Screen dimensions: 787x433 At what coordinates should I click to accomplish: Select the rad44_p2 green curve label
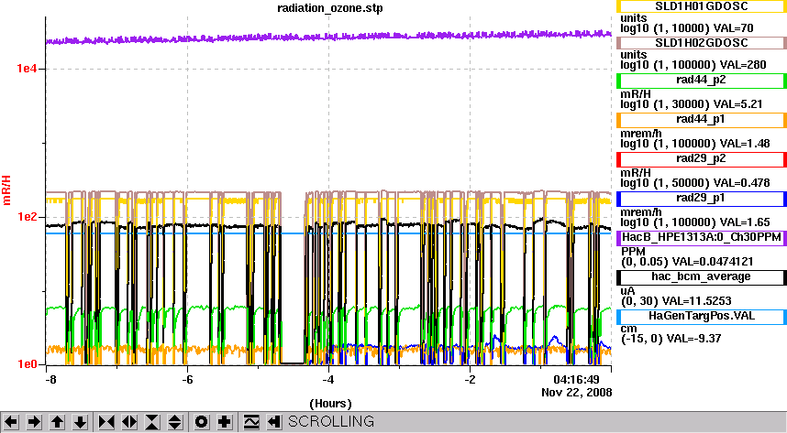click(x=701, y=81)
